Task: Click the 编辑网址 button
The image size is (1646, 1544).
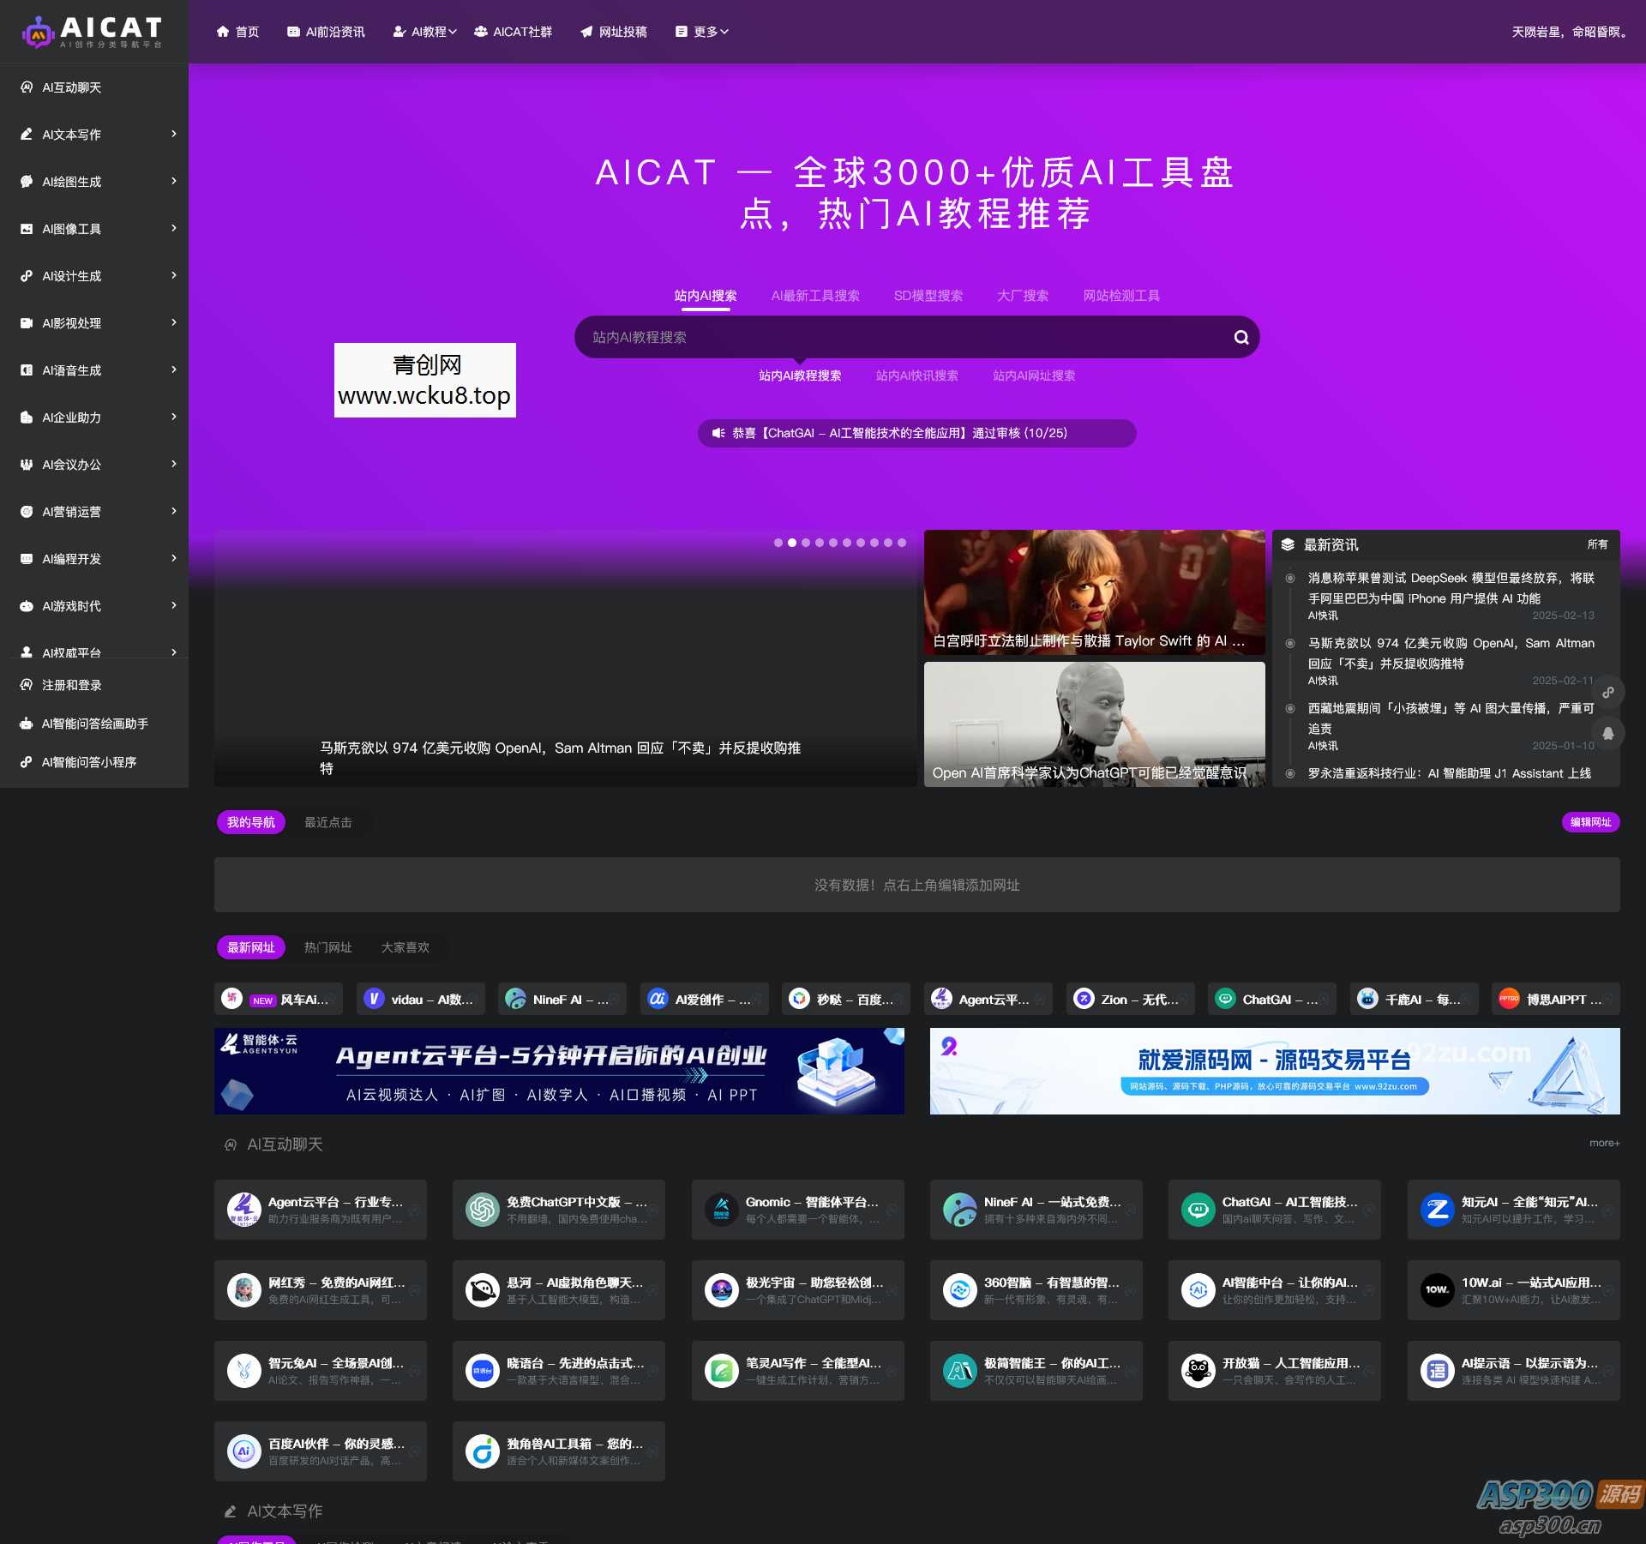Action: (1590, 822)
